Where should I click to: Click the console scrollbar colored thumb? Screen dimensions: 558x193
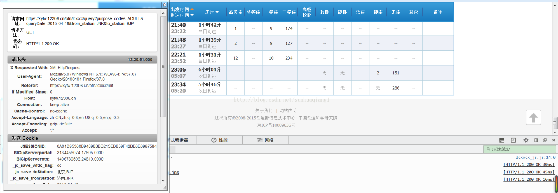pyautogui.click(x=556, y=184)
